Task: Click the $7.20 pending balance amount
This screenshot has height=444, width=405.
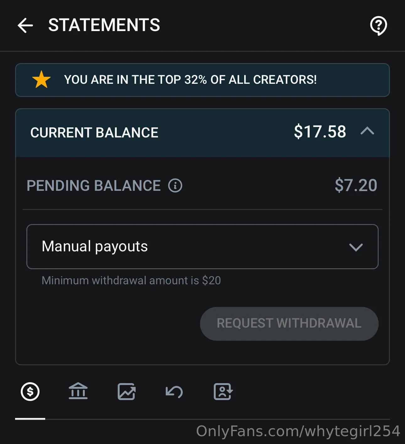Action: 356,185
